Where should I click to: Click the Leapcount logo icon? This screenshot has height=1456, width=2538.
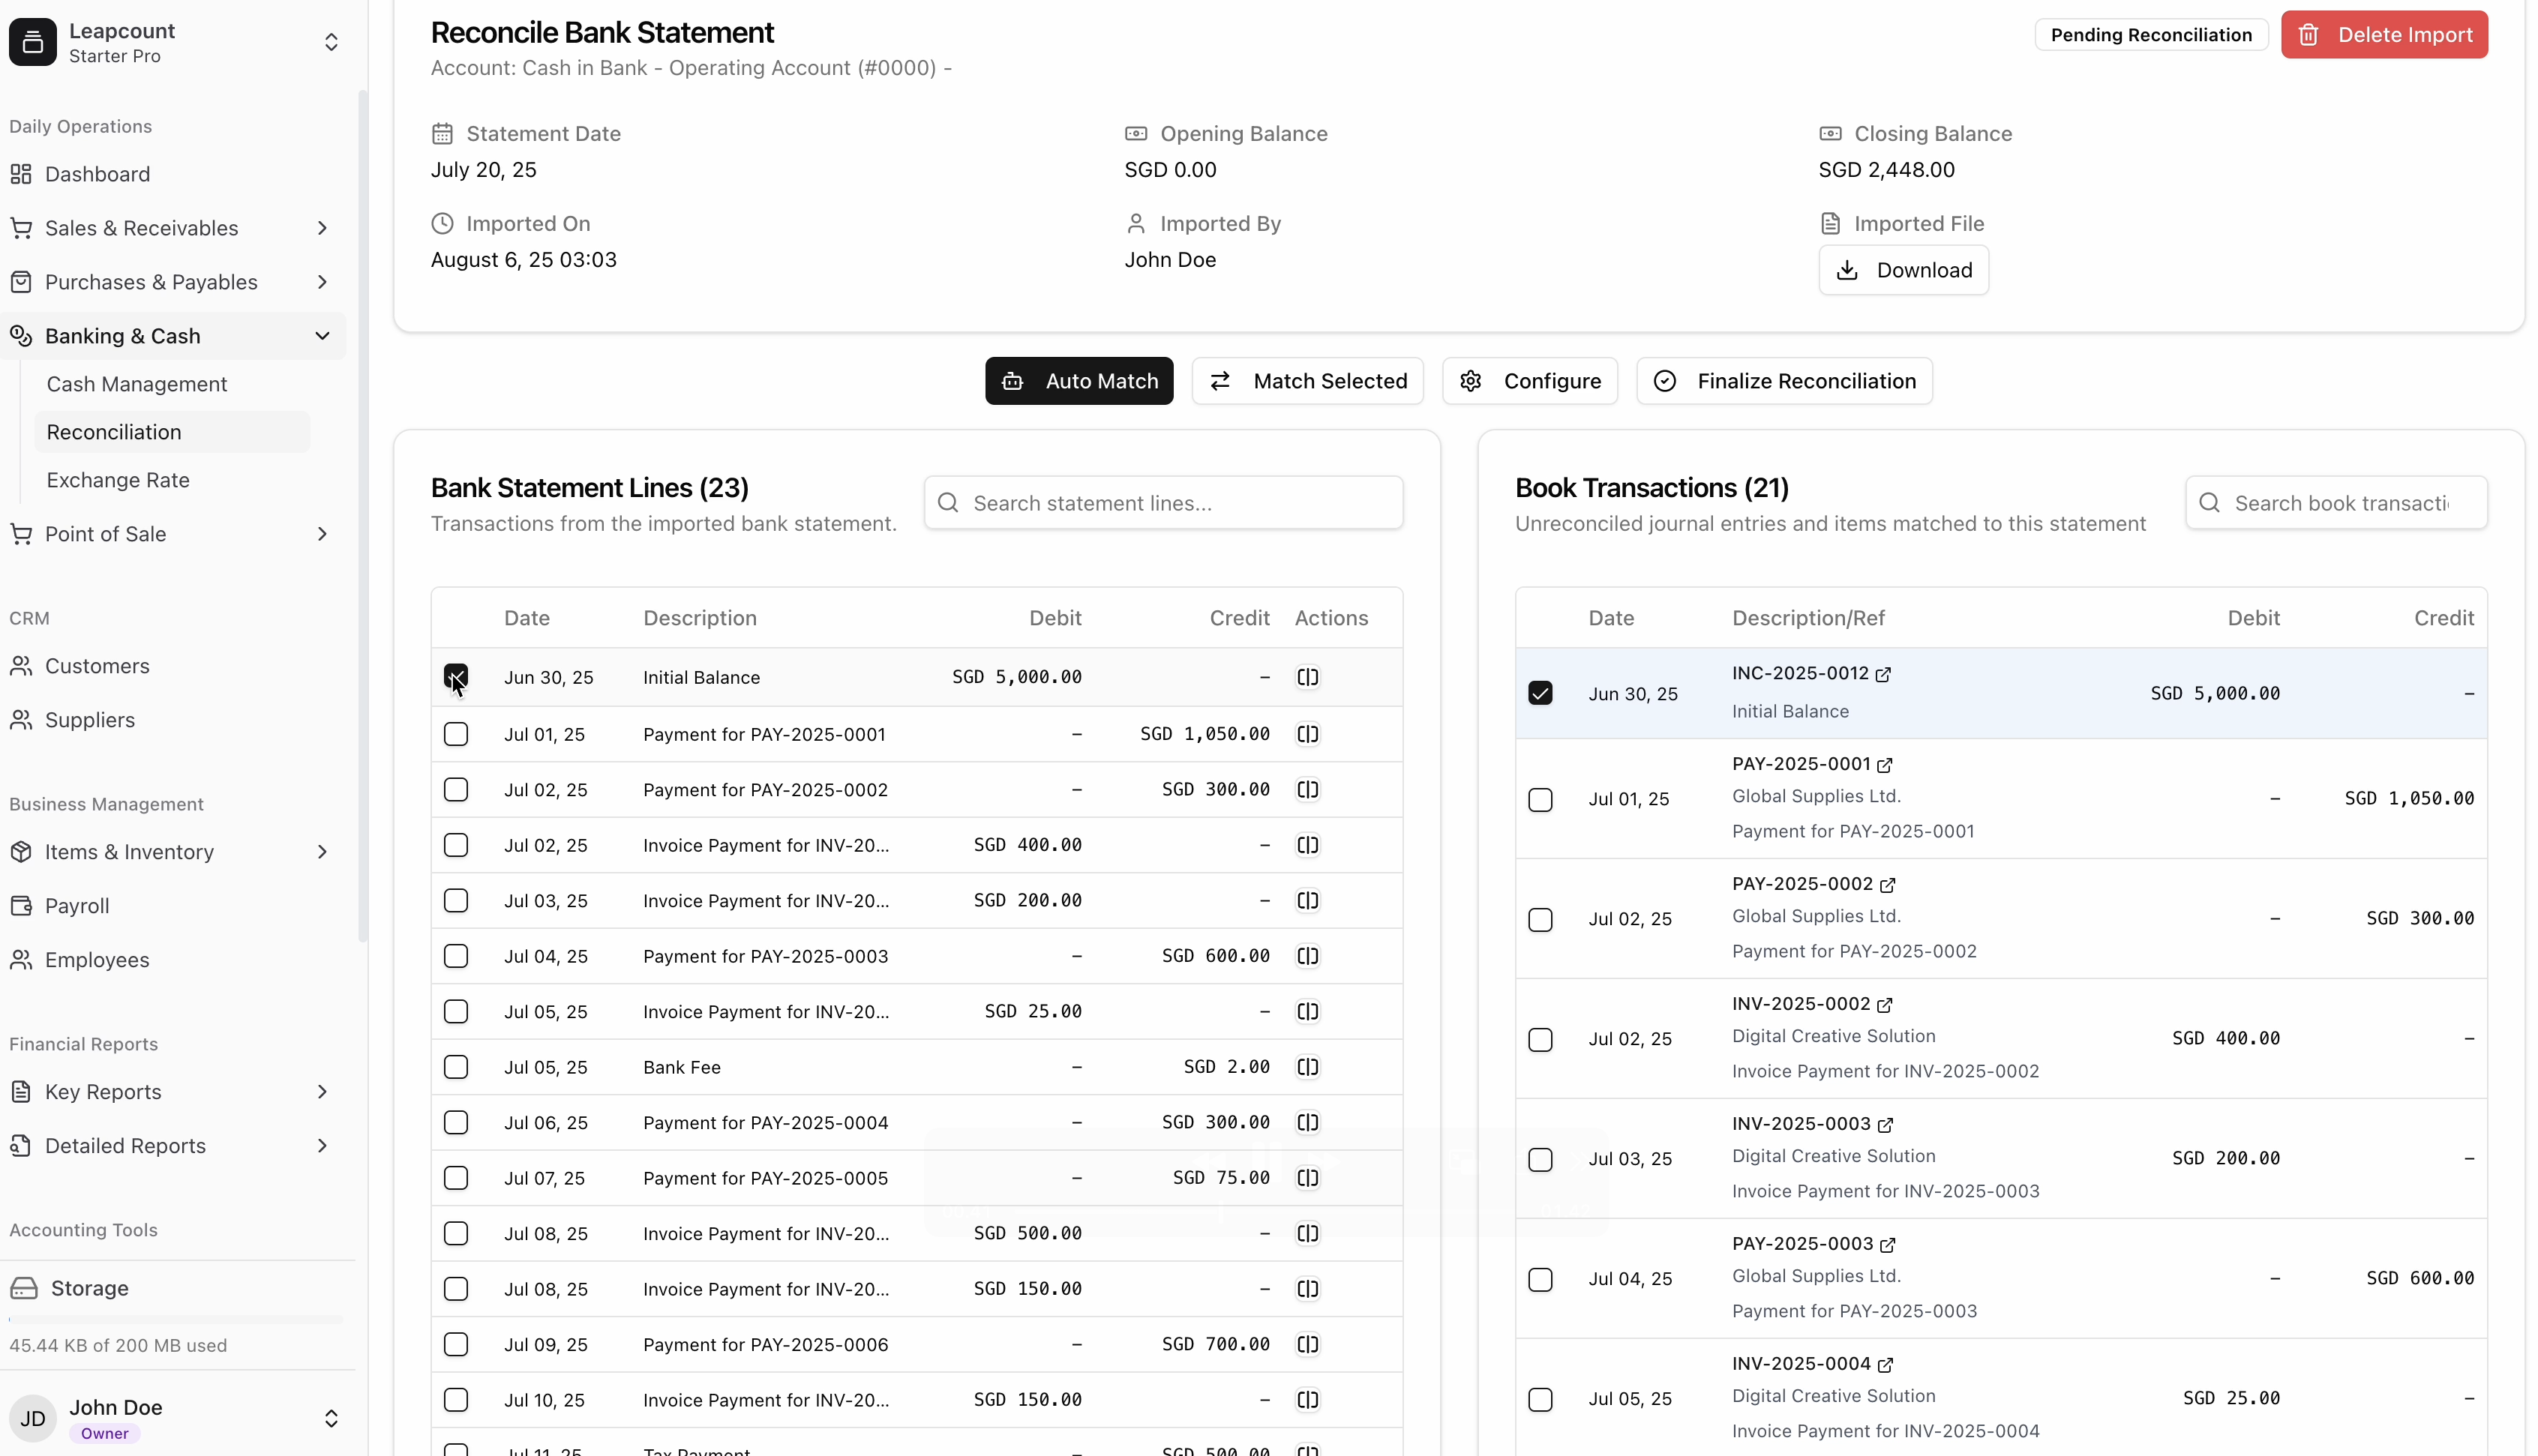(x=33, y=42)
